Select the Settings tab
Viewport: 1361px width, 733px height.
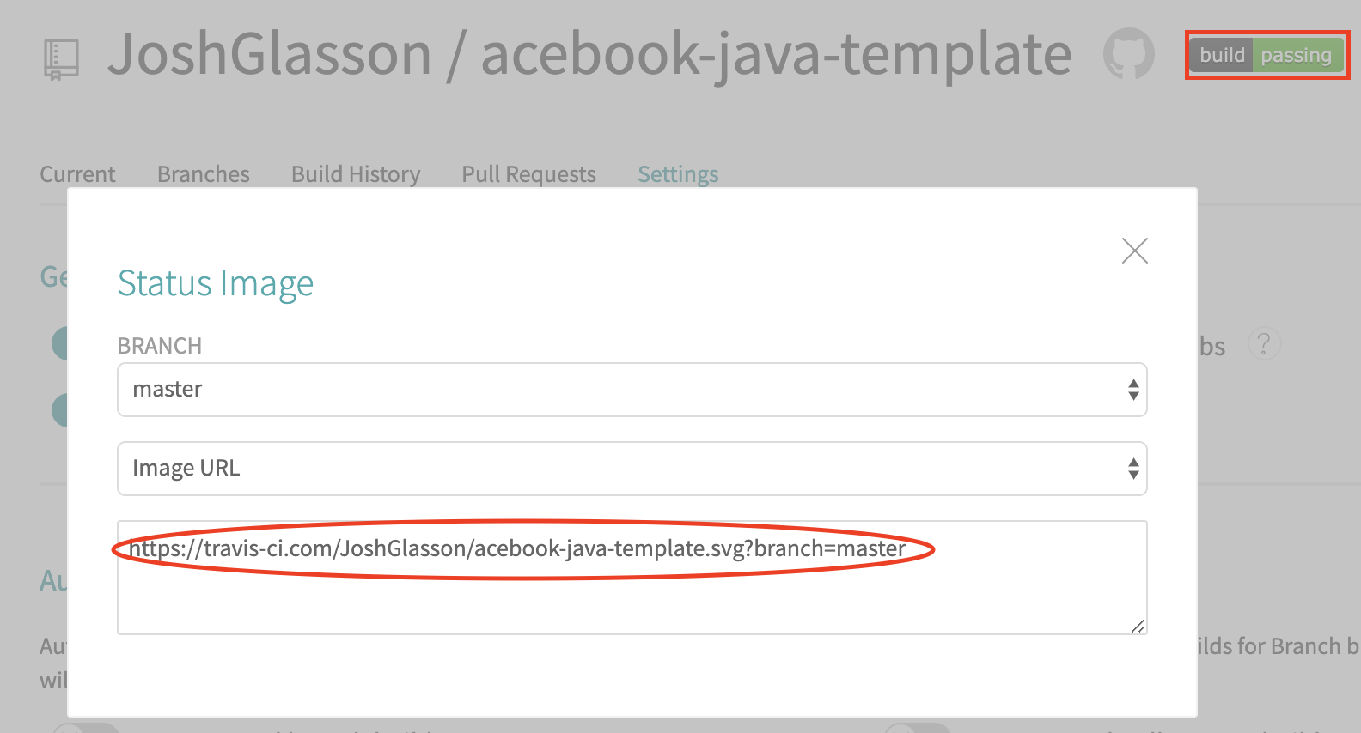click(677, 174)
